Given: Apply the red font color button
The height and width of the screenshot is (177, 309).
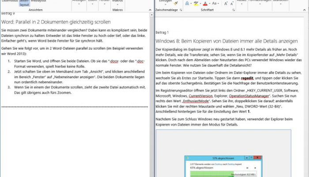Looking at the screenshot, I should coord(205,4).
